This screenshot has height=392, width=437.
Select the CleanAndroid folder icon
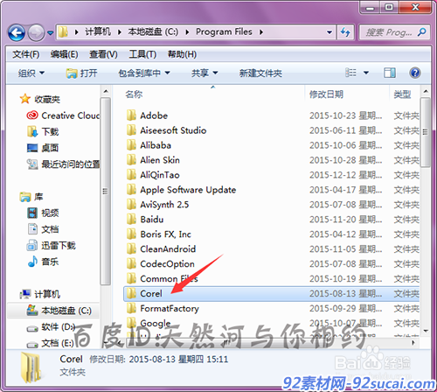[131, 249]
